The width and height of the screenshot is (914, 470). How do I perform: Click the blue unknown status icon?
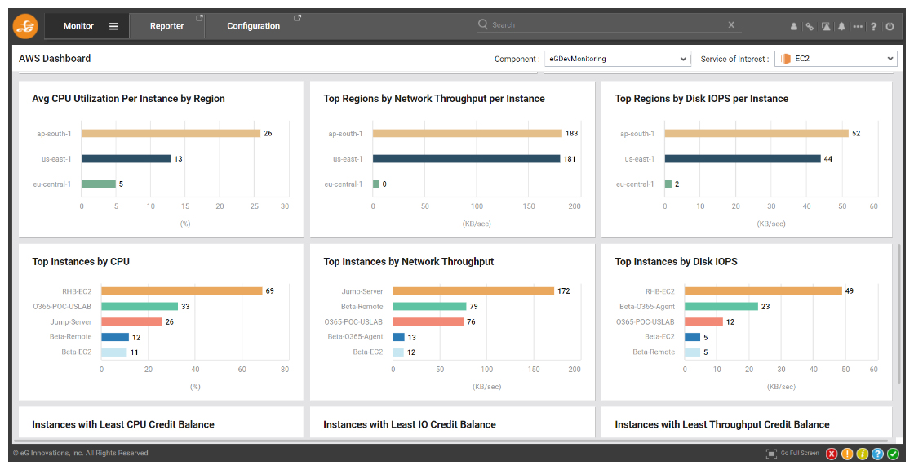(x=877, y=454)
